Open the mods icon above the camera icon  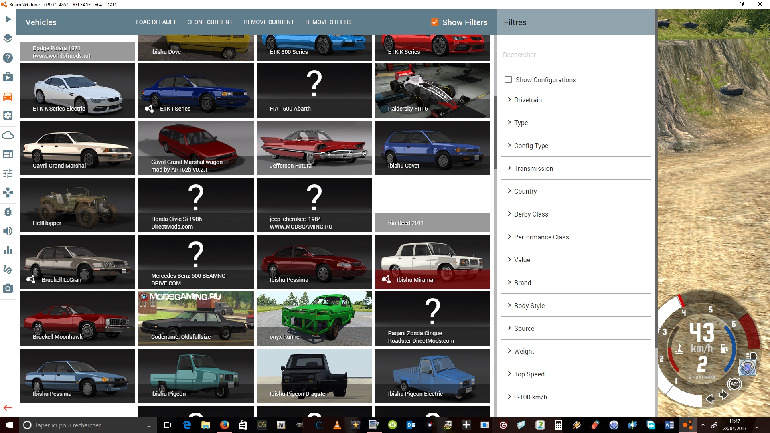coord(8,269)
